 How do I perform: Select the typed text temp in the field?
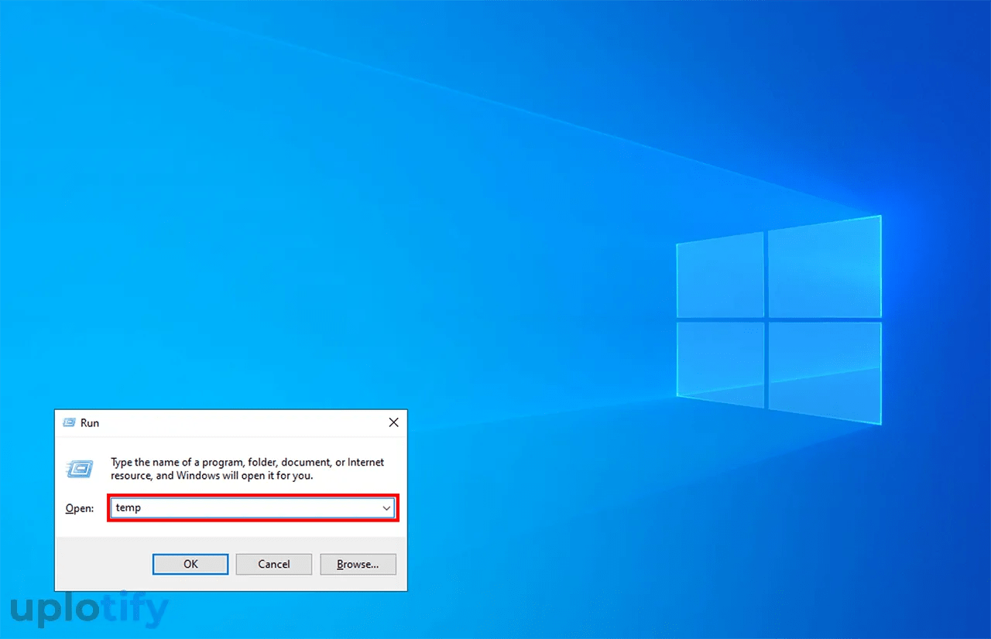pyautogui.click(x=127, y=507)
